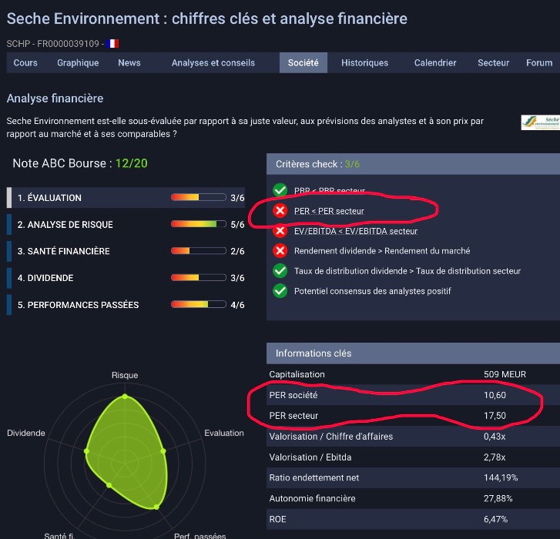This screenshot has width=560, height=539.
Task: Select the Analyses et conseils tab
Action: coord(213,63)
